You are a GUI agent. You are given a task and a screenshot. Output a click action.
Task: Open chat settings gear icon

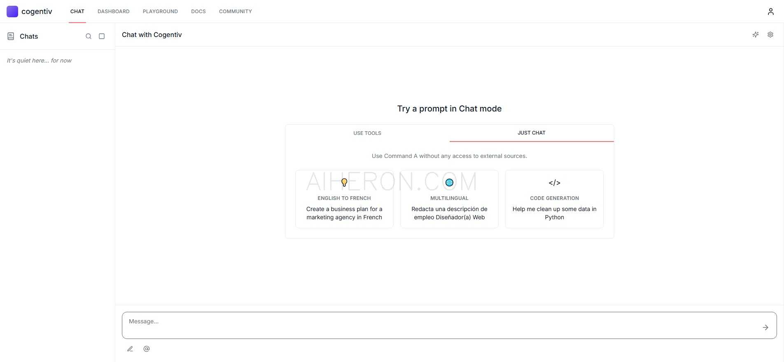[770, 35]
